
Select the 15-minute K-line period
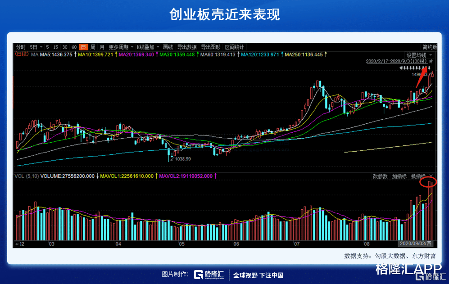(x=55, y=47)
